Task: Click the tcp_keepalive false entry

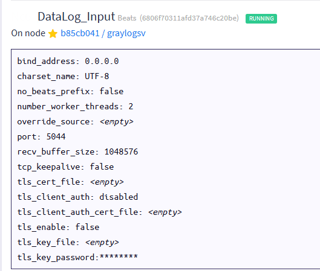Action: pos(65,167)
